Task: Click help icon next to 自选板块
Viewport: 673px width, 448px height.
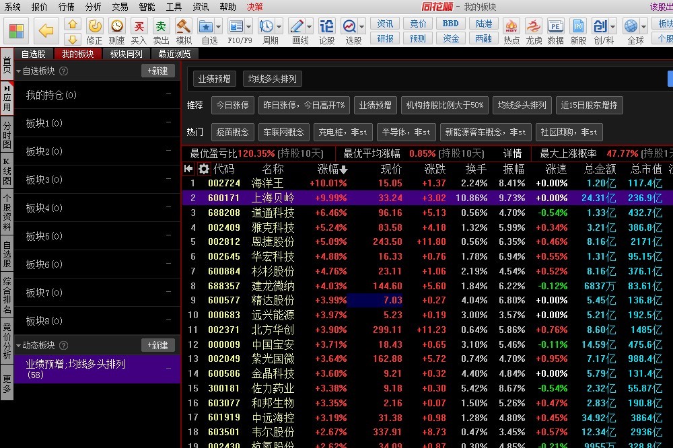Action: tap(63, 71)
